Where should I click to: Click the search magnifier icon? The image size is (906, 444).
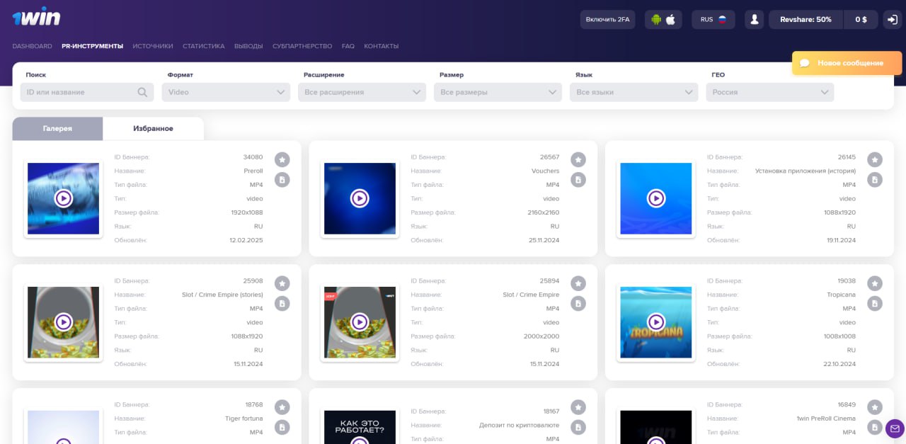tap(142, 92)
